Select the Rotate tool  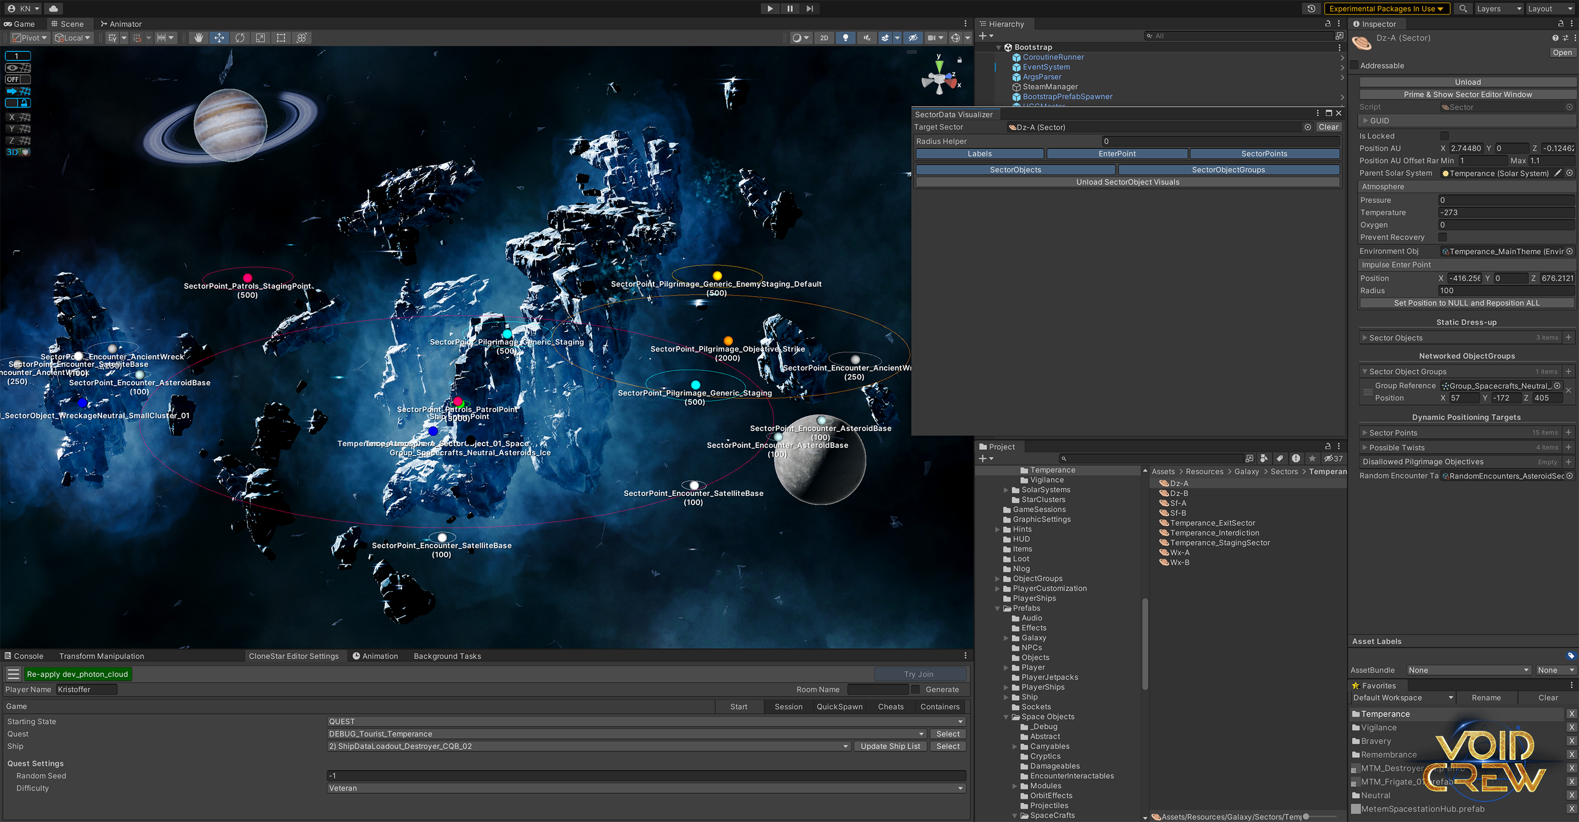(240, 38)
